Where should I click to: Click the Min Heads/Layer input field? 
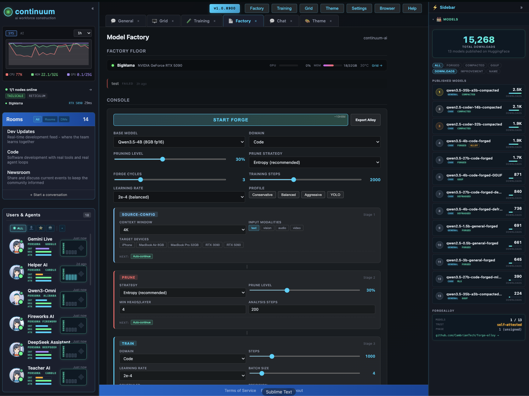183,310
